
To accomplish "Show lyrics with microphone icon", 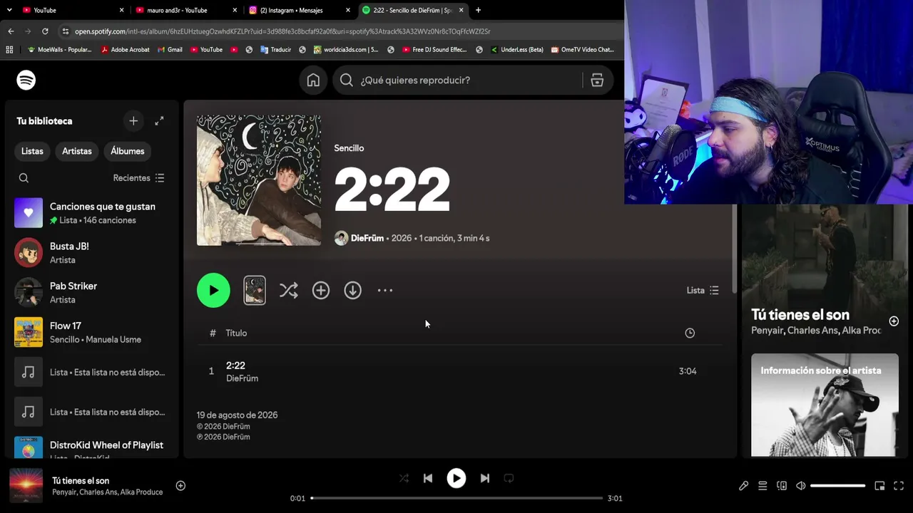I will click(743, 486).
